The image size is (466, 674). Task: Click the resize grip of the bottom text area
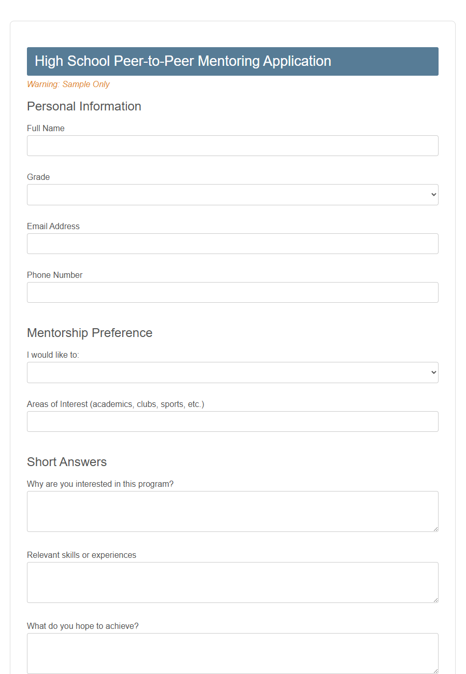435,671
